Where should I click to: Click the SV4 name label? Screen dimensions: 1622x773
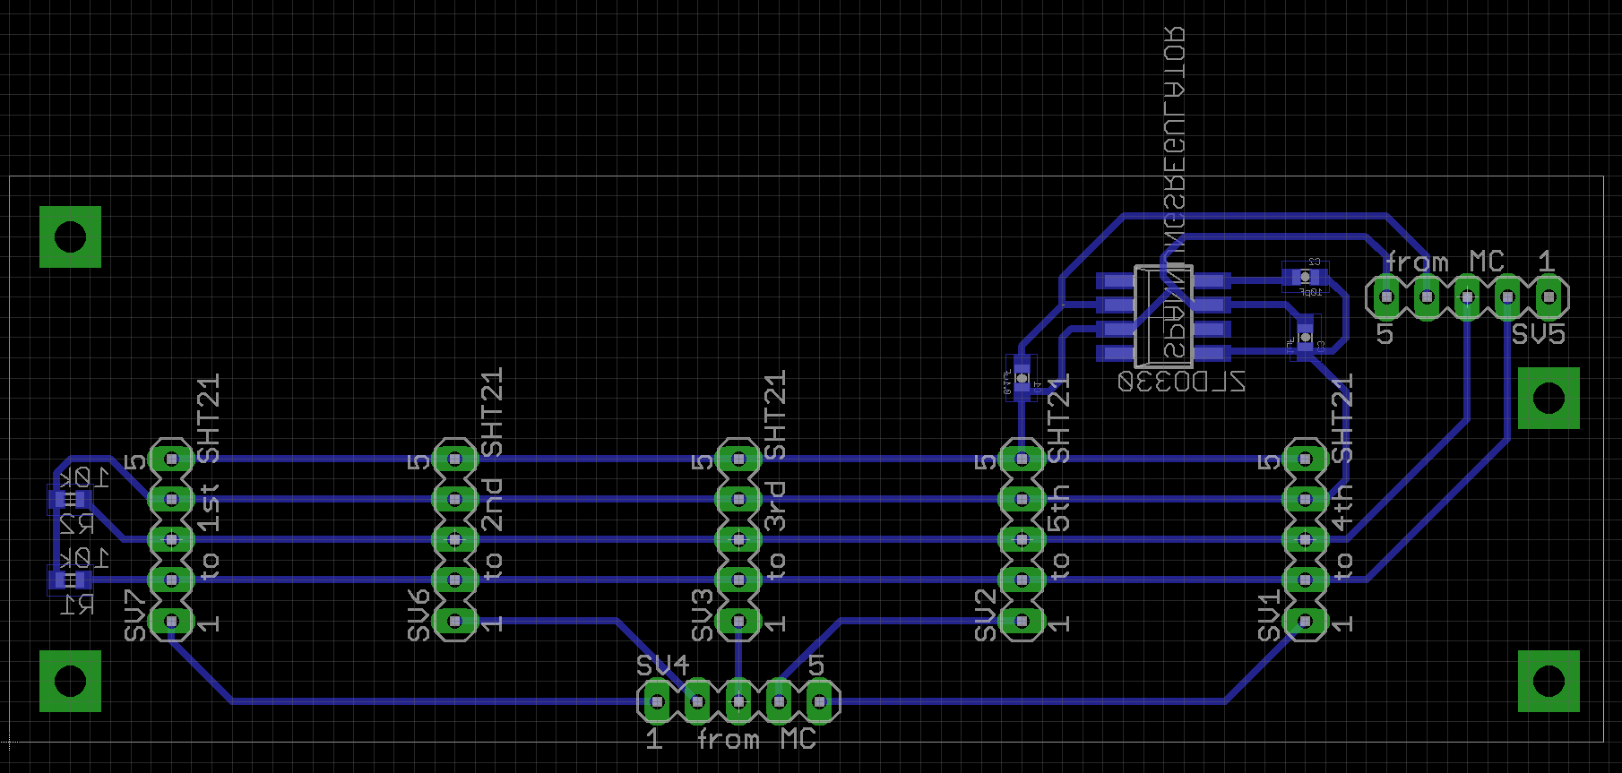coord(662,666)
